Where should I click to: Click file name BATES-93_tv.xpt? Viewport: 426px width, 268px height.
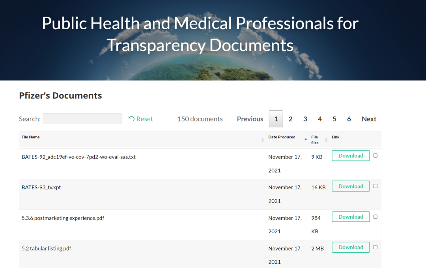[x=41, y=187]
